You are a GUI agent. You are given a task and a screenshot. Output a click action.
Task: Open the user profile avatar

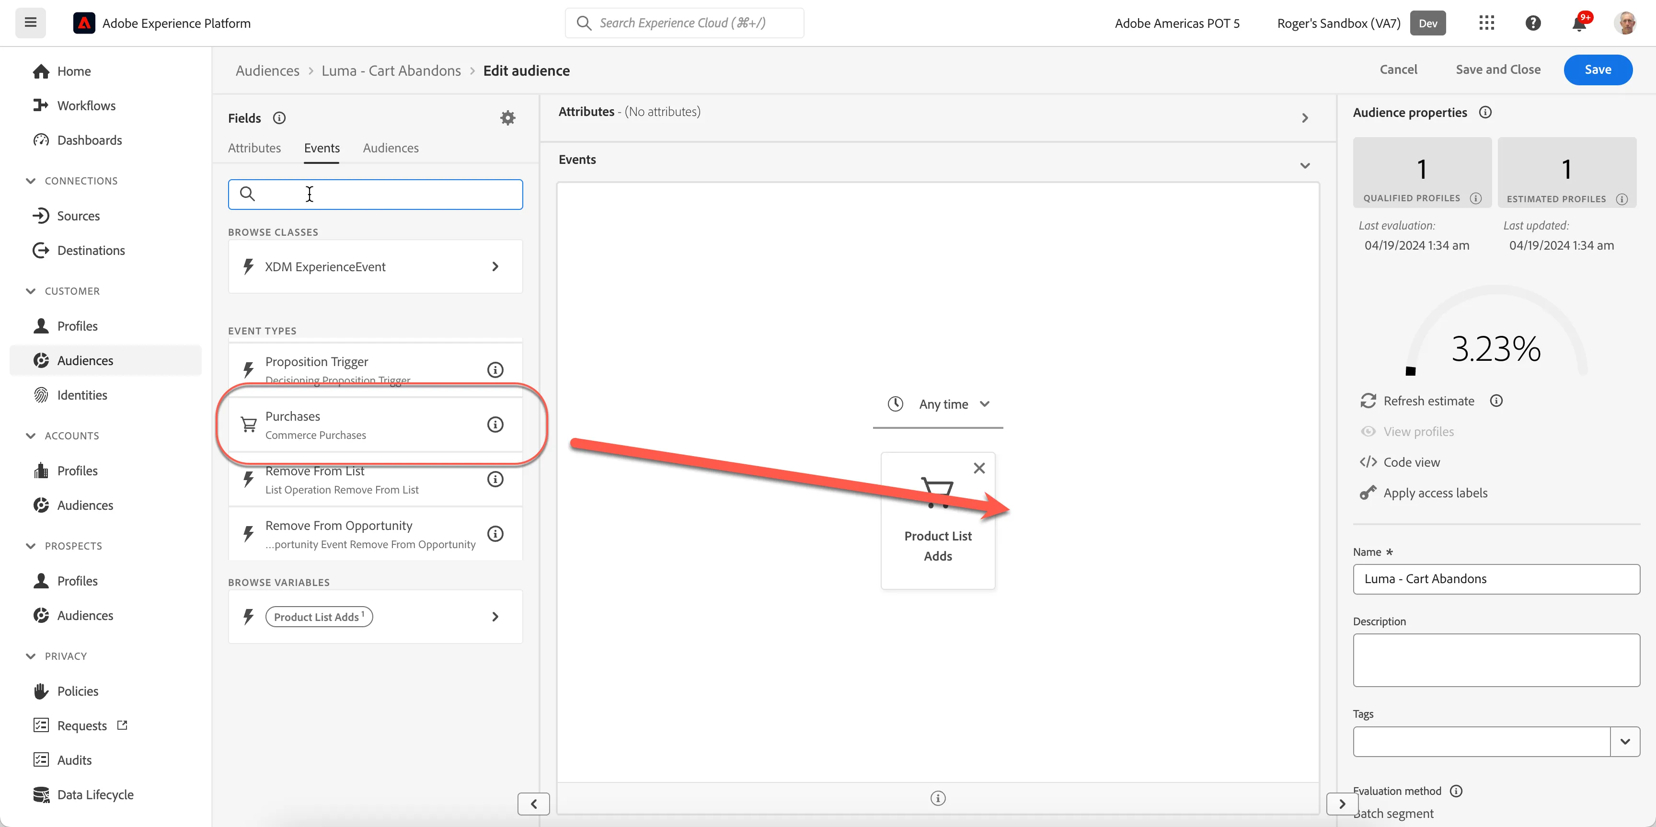[x=1626, y=23]
